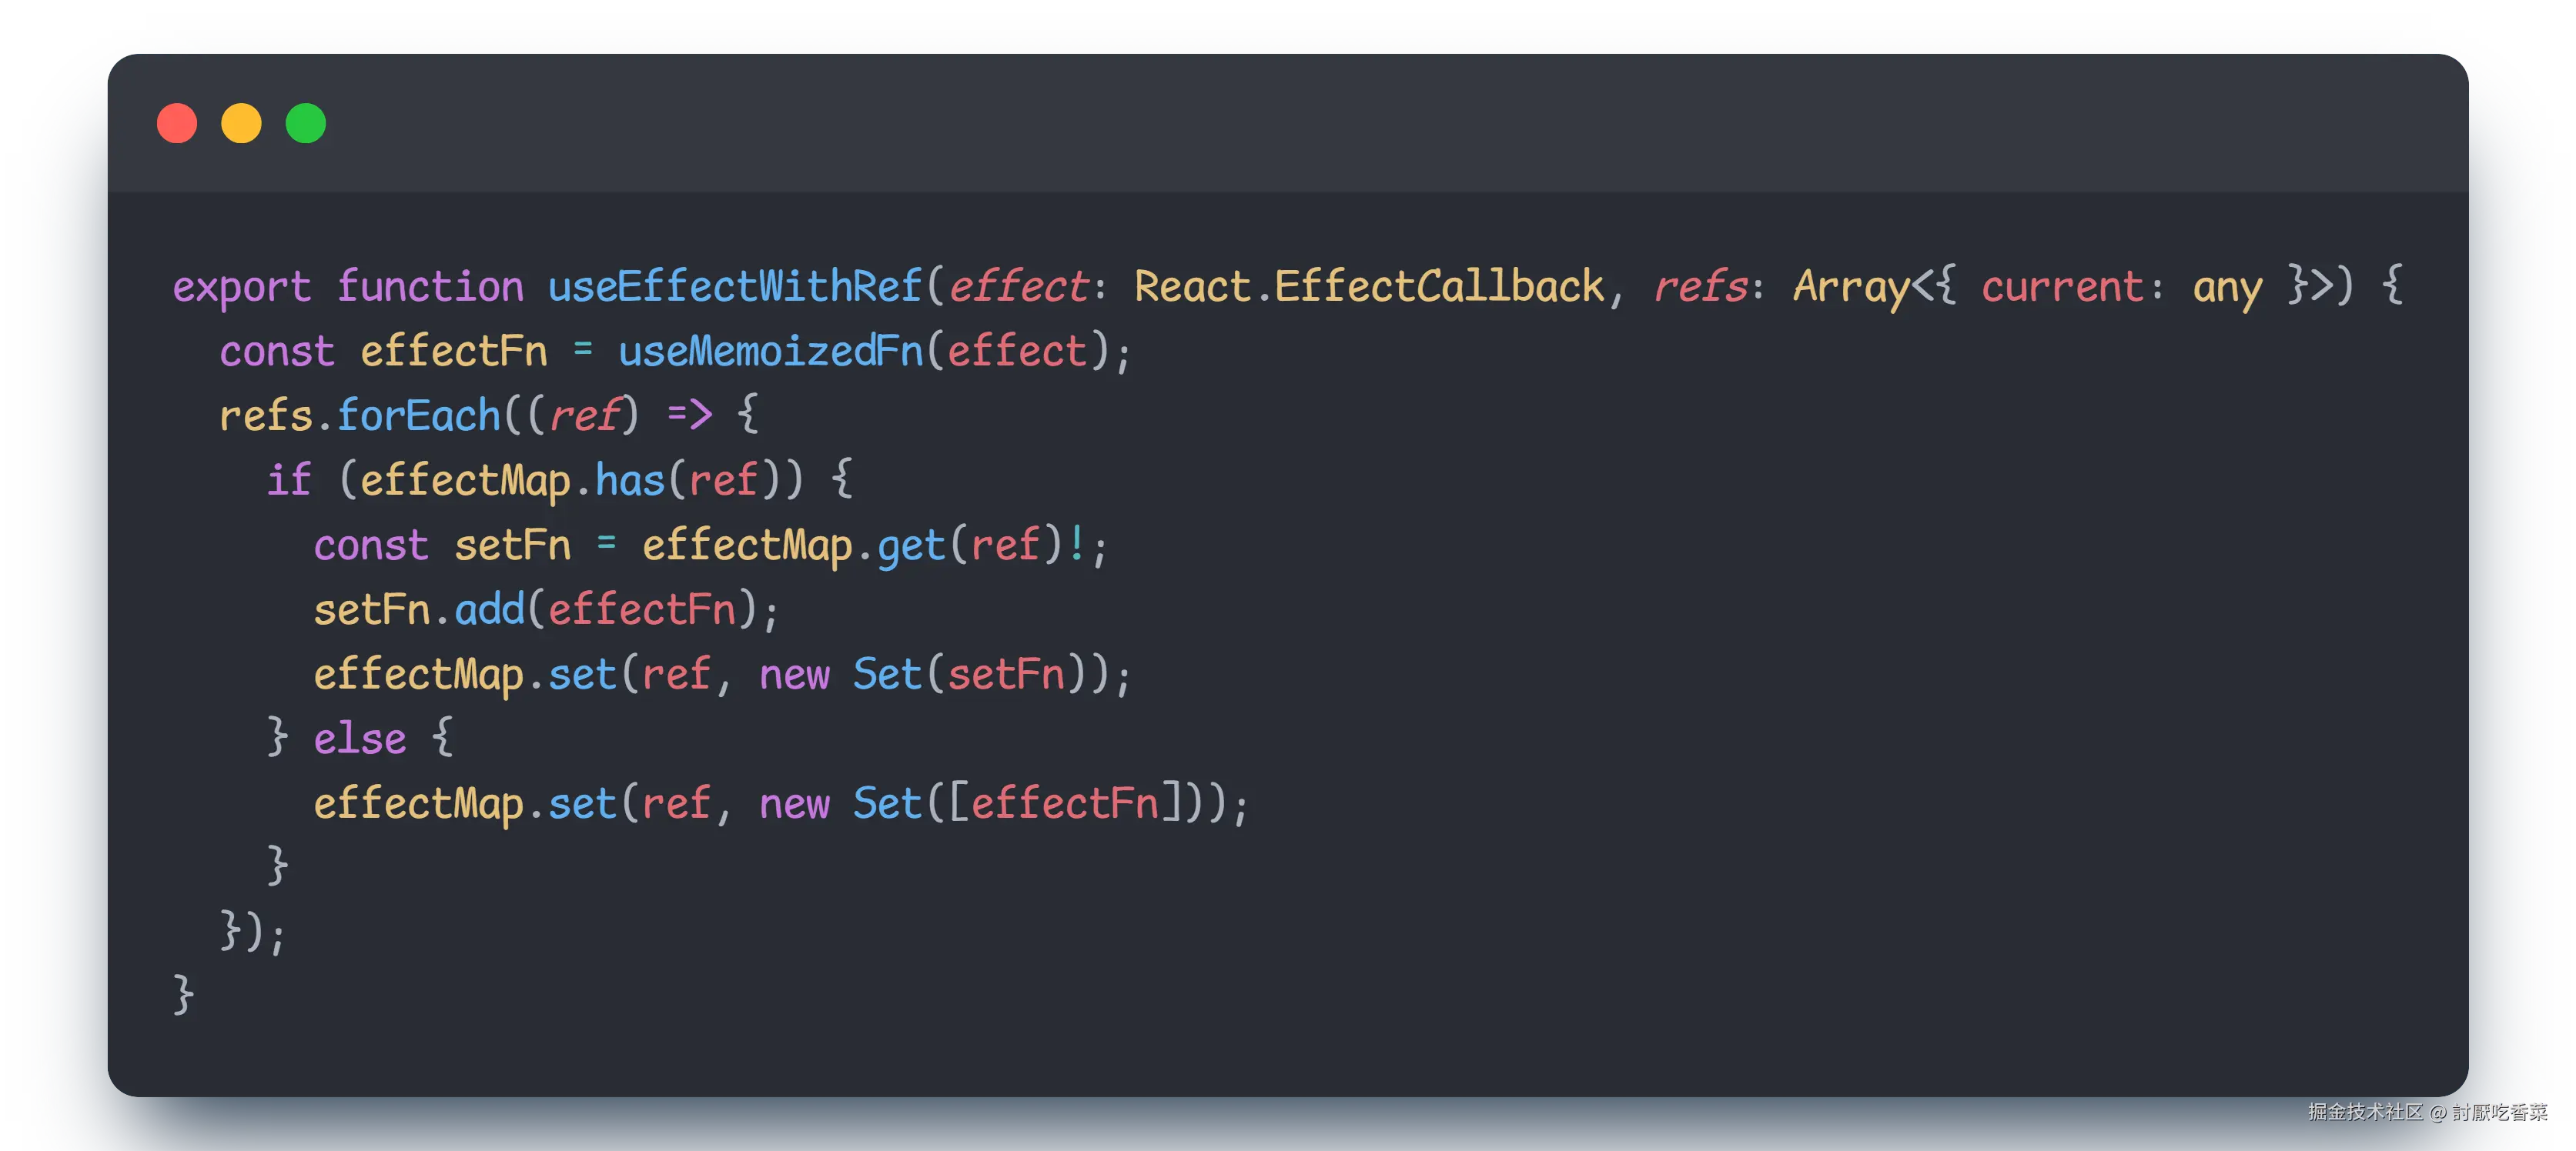Click the final closing brace of function
Image resolution: width=2576 pixels, height=1151 pixels.
click(x=183, y=994)
